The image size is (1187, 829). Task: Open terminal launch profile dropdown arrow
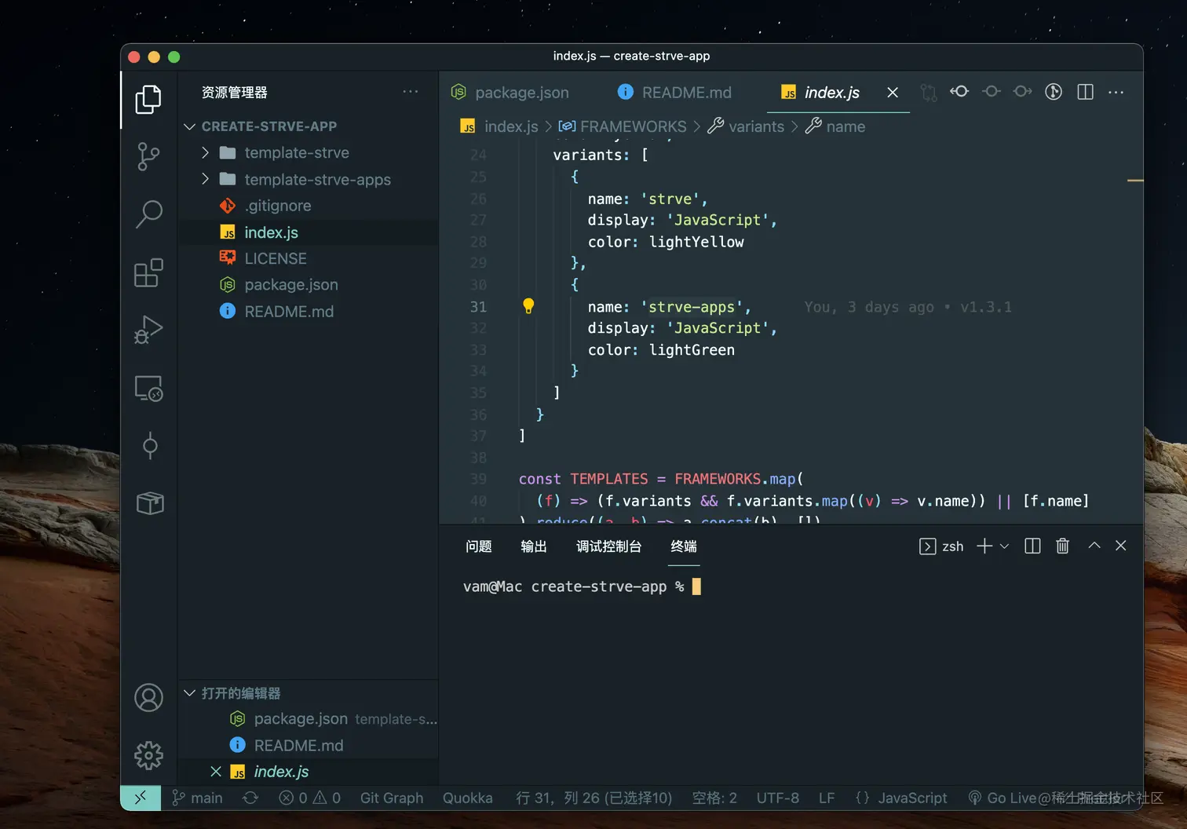click(x=1004, y=546)
